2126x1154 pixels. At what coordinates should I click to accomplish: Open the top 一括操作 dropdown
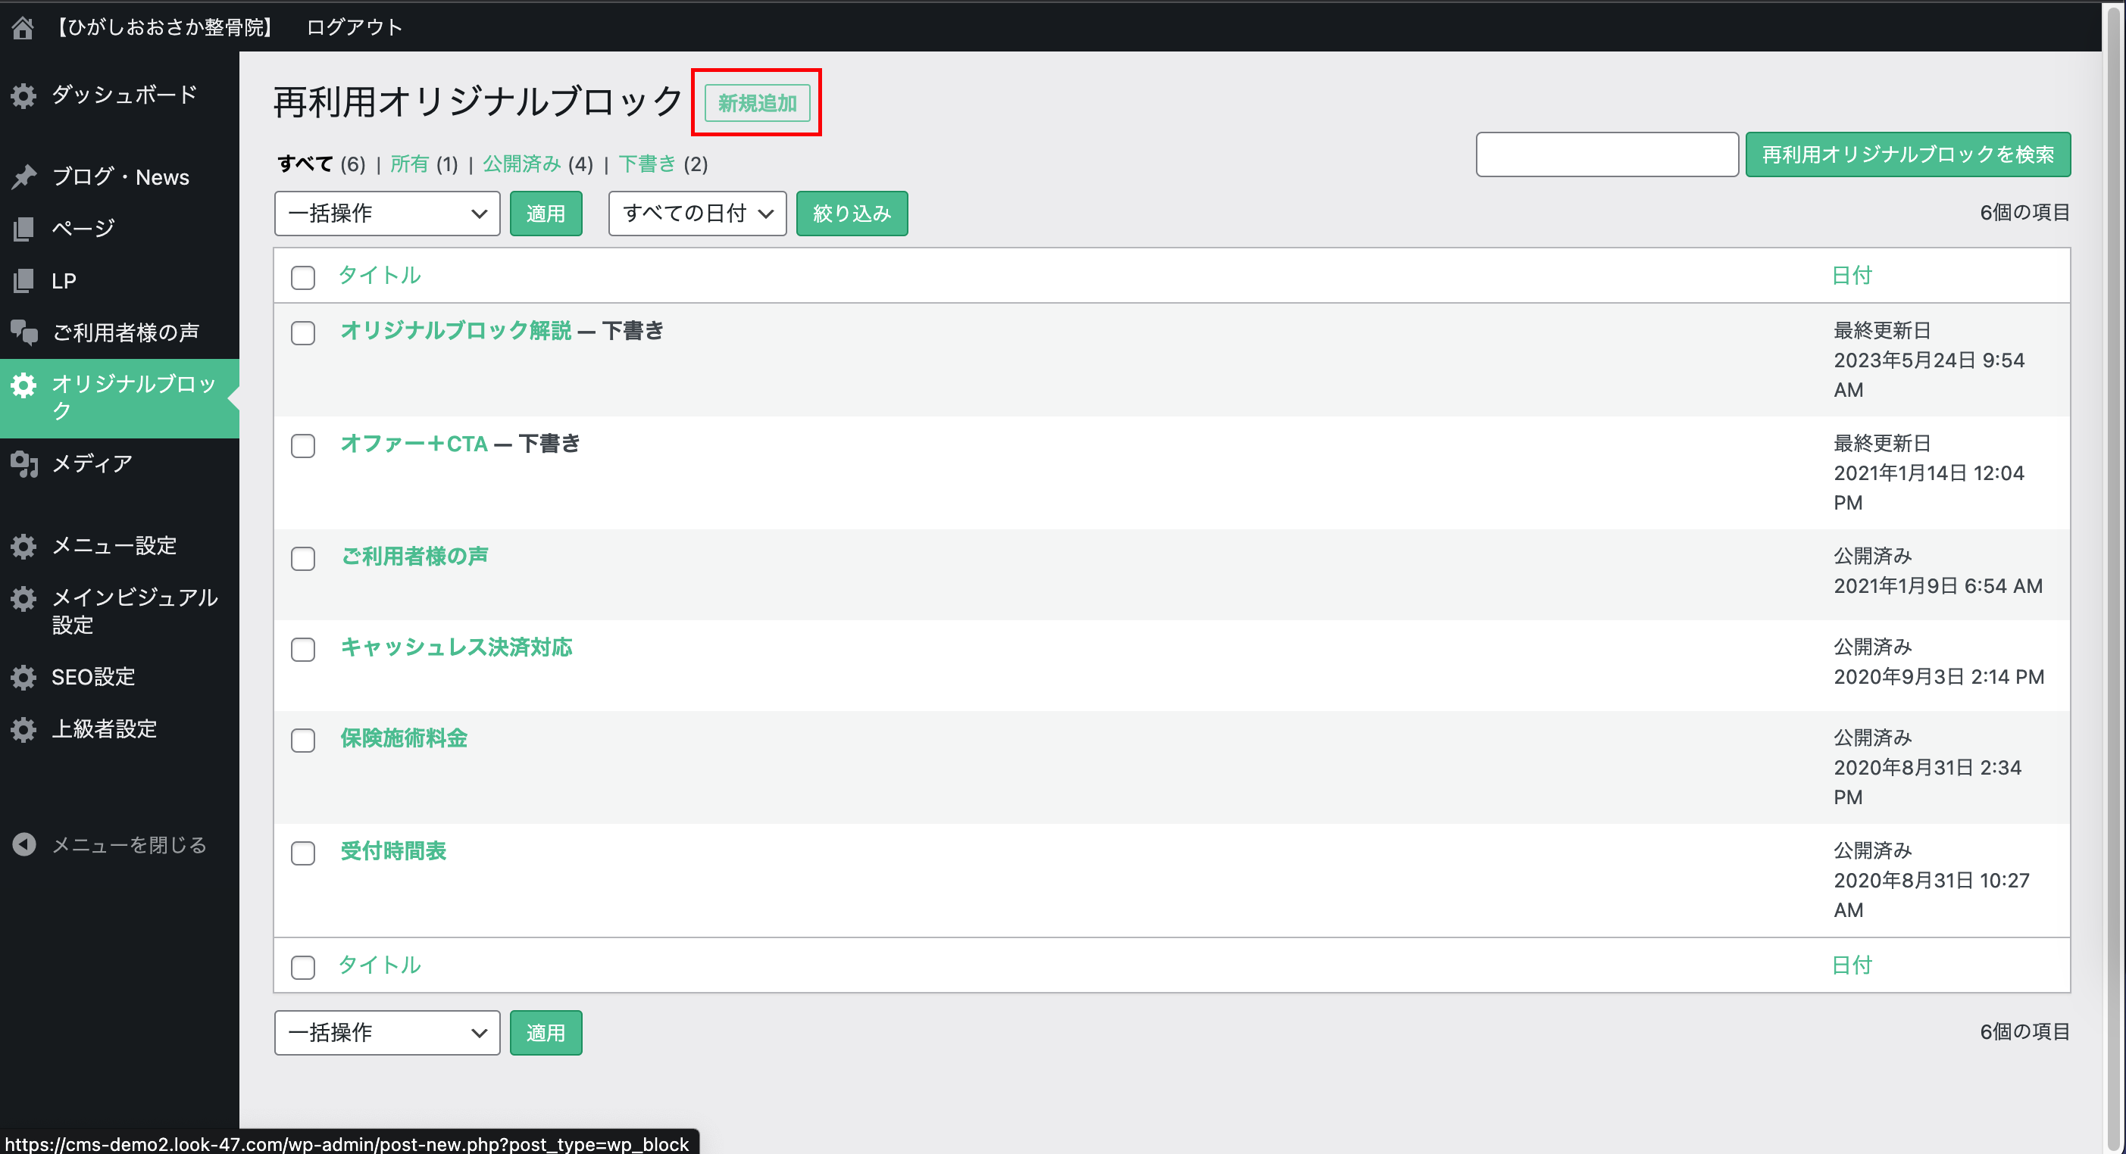(386, 214)
